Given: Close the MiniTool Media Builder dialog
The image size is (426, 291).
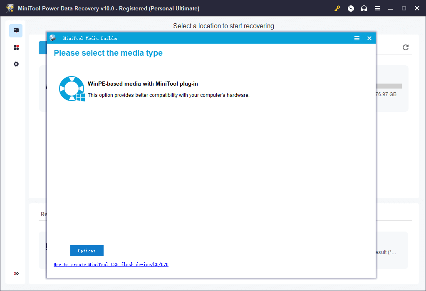Looking at the screenshot, I should [369, 38].
